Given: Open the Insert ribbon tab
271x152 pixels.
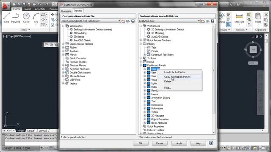Looking at the screenshot, I should (x=28, y=9).
